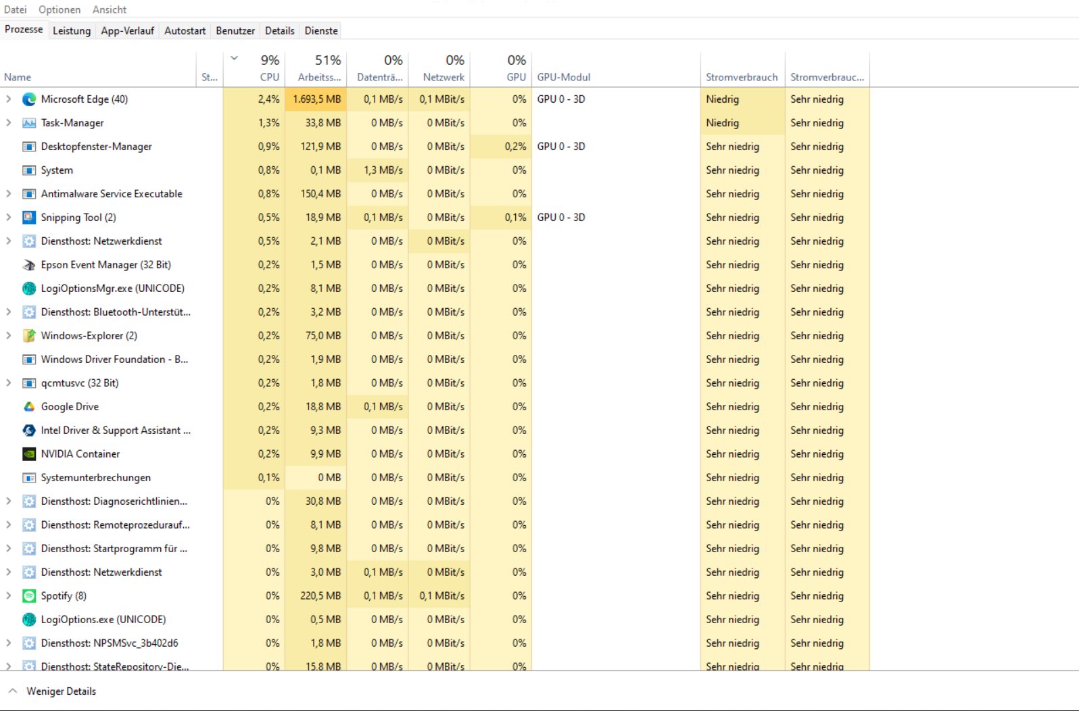Click the Diensthost: Startprogramm gear icon

pos(29,549)
